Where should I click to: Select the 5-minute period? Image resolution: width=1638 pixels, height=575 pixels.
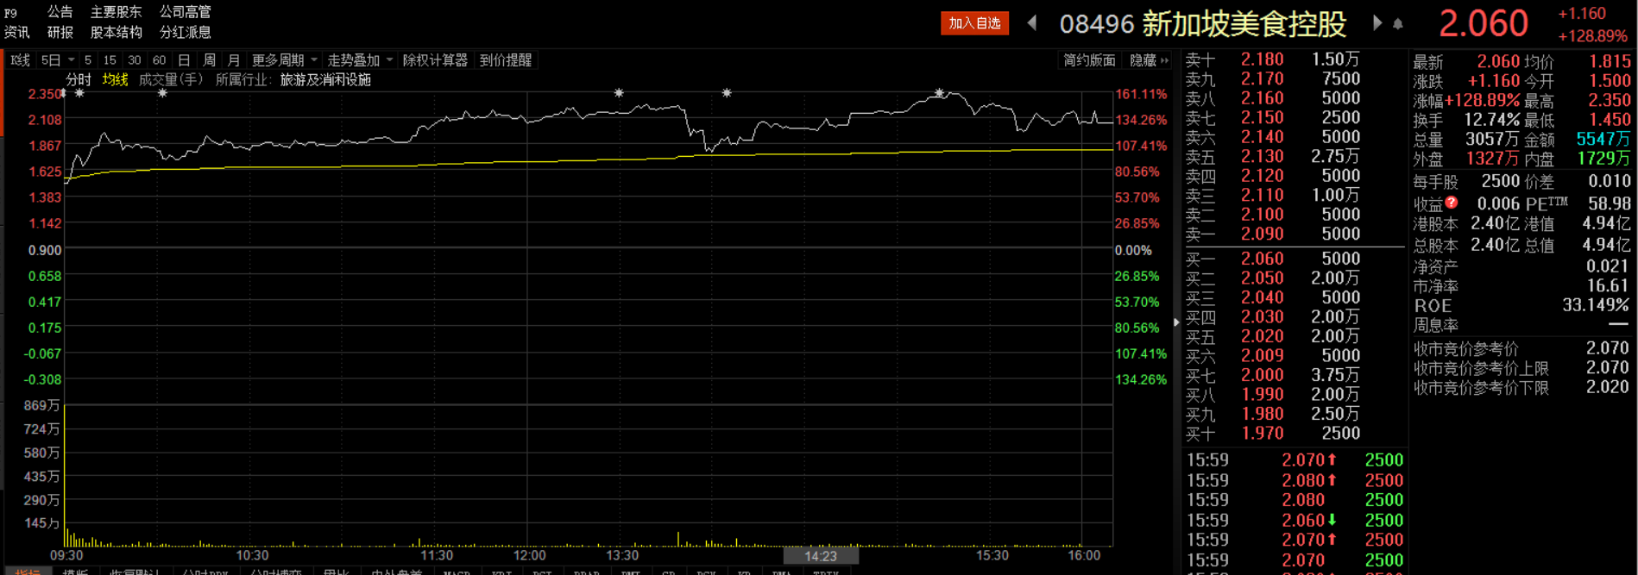pyautogui.click(x=88, y=60)
